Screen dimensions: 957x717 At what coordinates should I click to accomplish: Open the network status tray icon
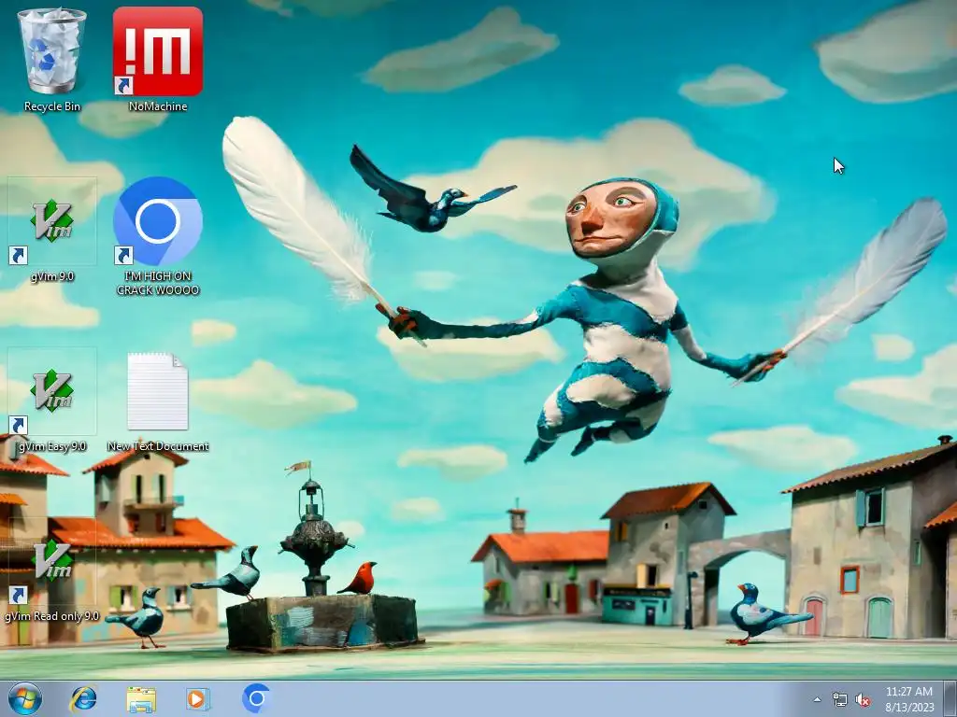coord(840,700)
